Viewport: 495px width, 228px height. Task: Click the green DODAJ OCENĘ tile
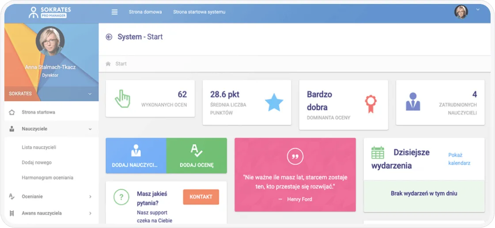click(196, 156)
